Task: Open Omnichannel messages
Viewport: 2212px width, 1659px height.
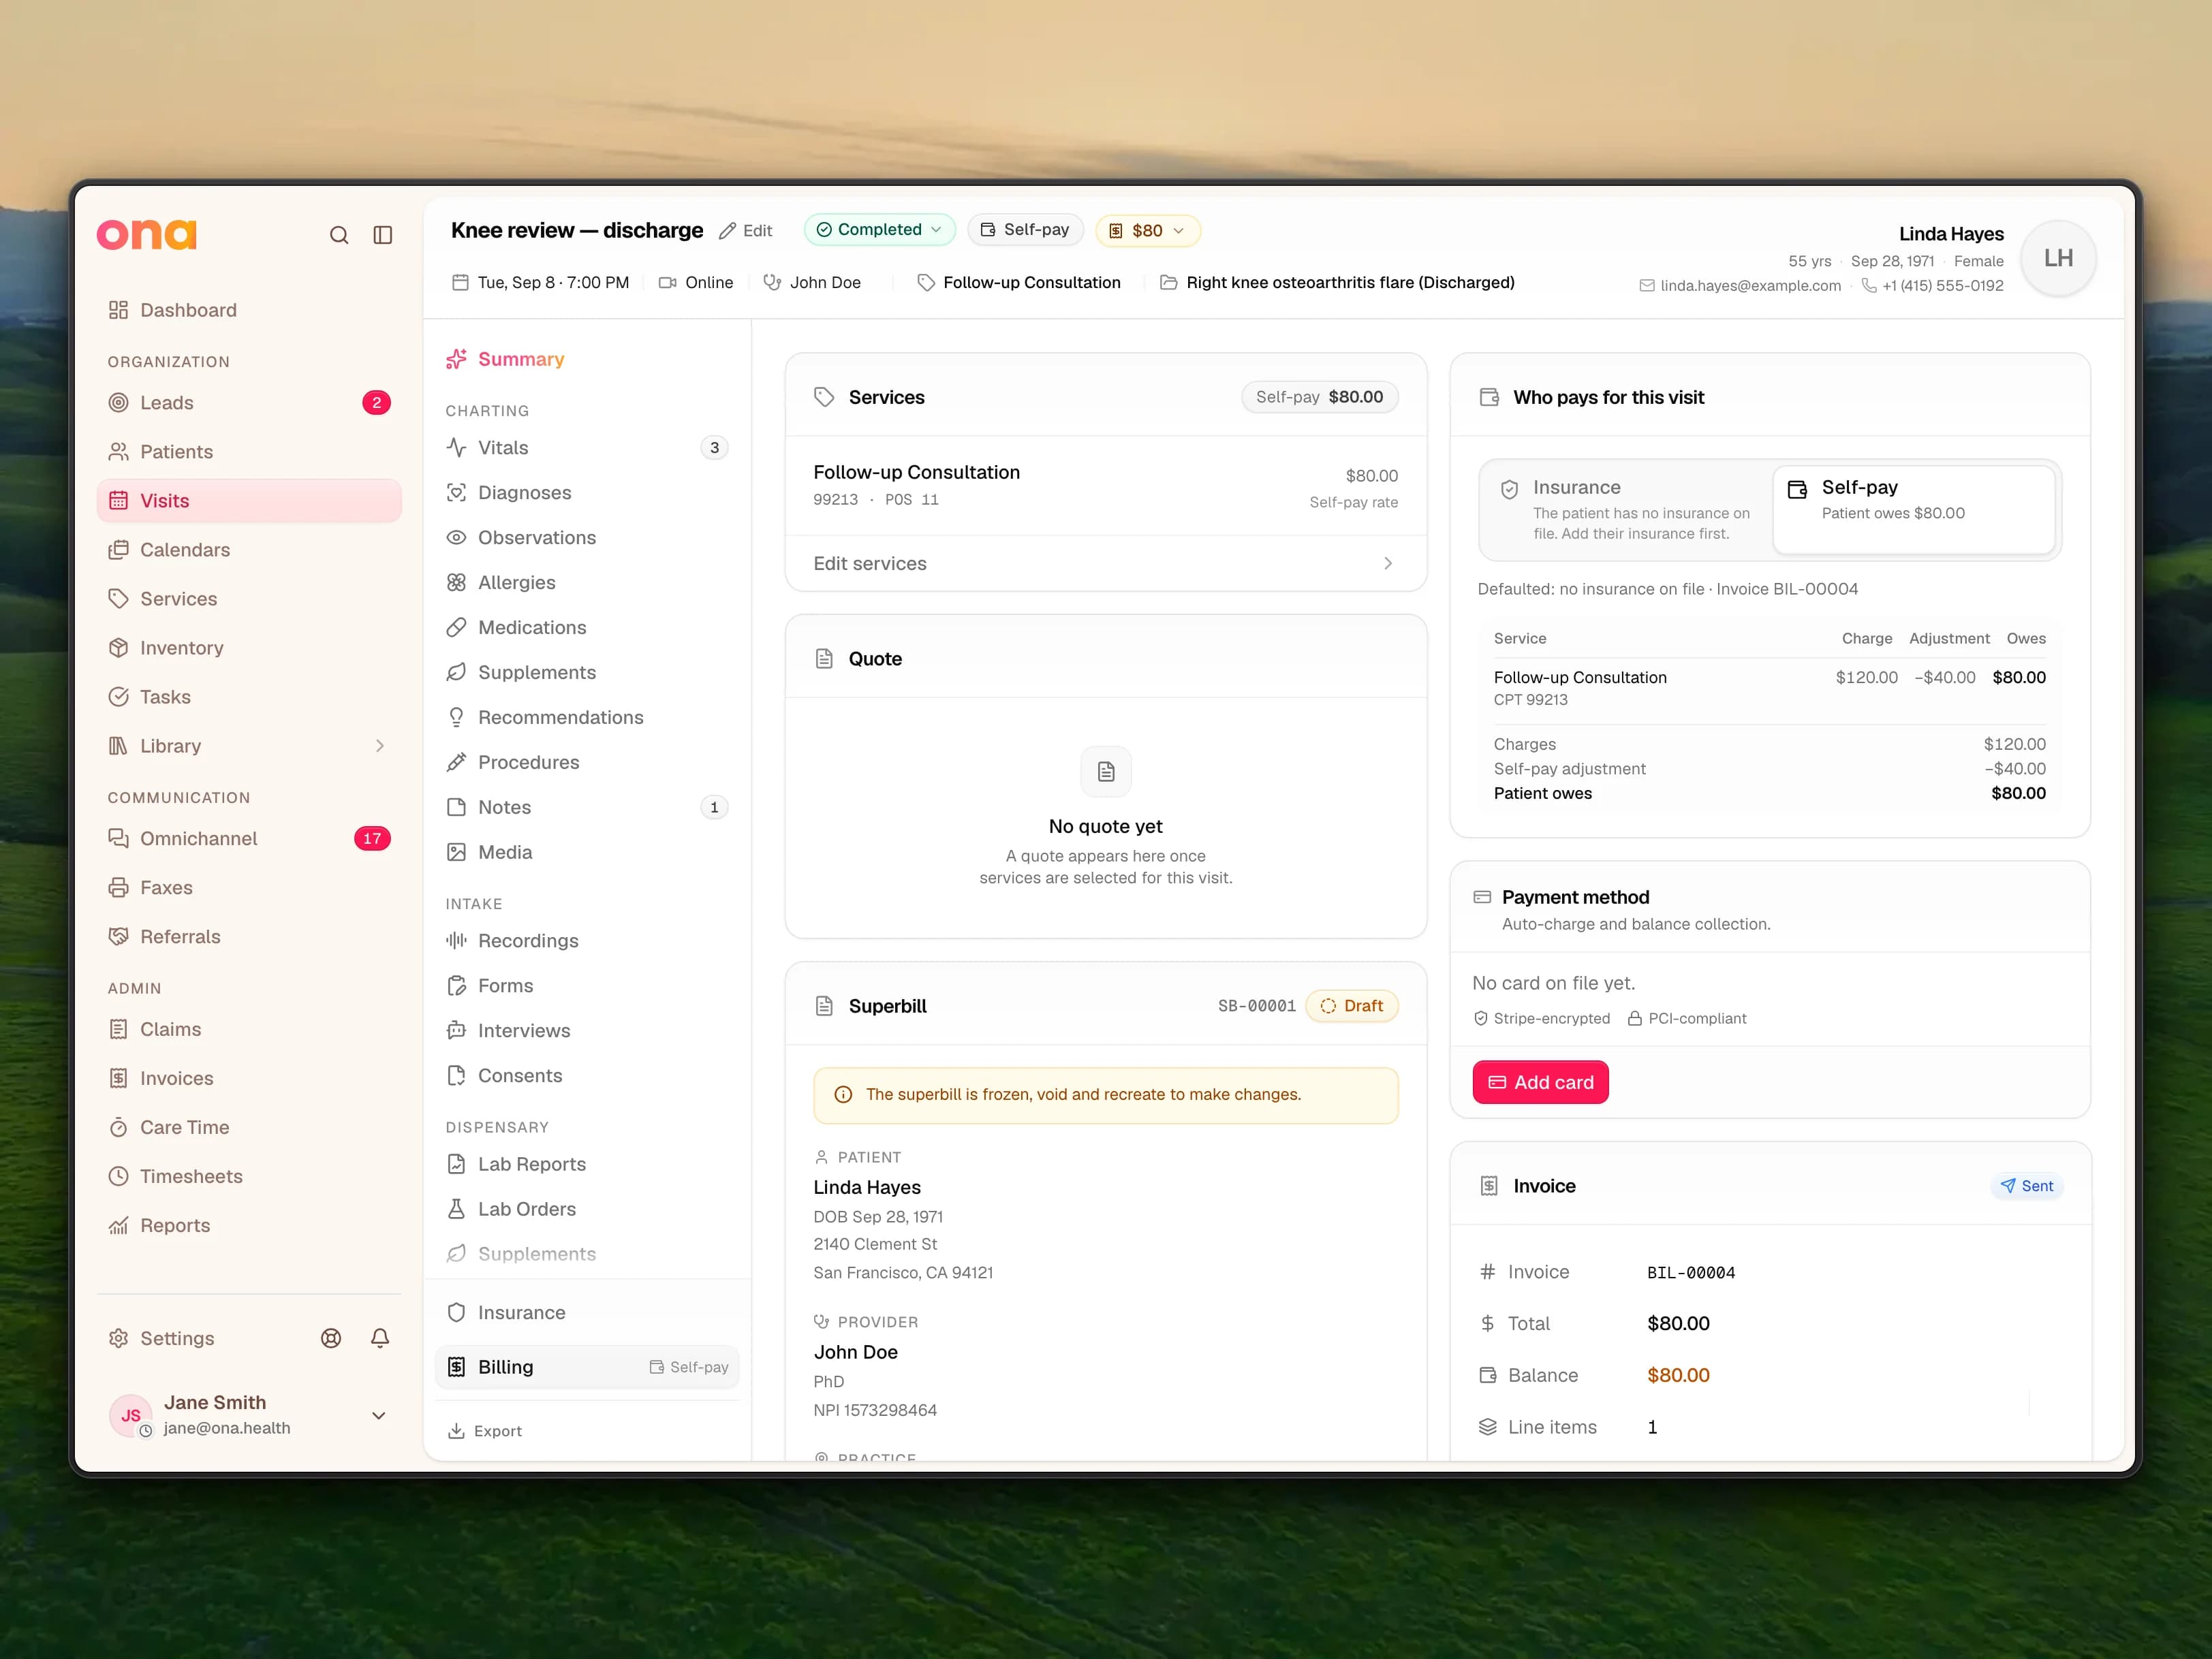Action: pos(249,838)
